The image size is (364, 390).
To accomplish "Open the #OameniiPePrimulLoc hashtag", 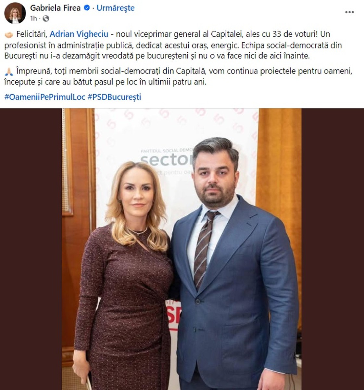I will 45,97.
